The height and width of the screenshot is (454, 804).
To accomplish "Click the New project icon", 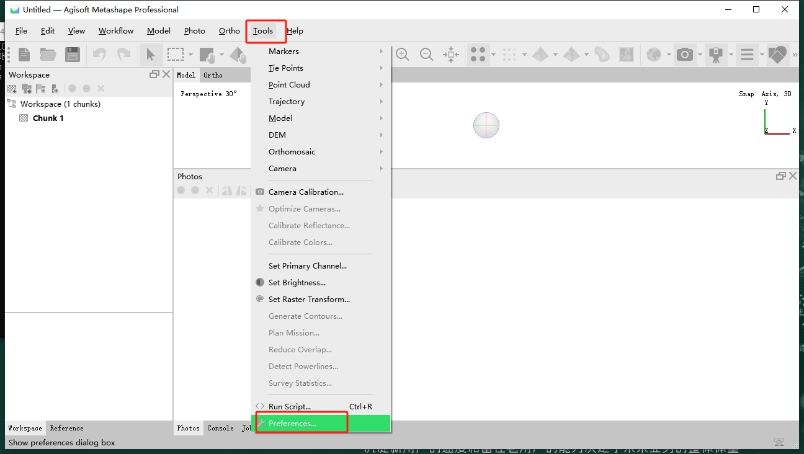I will click(x=24, y=55).
